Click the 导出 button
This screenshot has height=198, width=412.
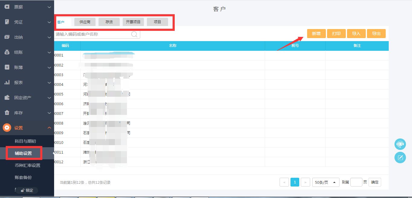click(376, 34)
